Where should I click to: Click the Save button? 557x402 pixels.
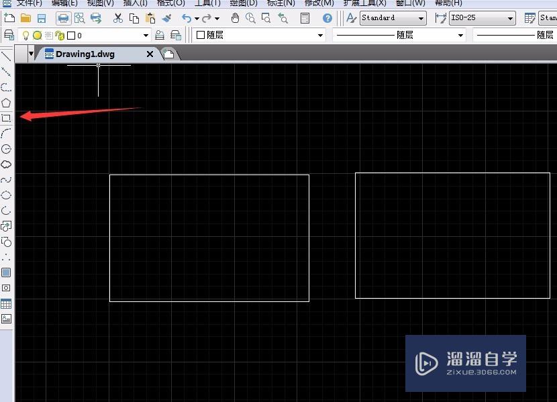coord(42,18)
